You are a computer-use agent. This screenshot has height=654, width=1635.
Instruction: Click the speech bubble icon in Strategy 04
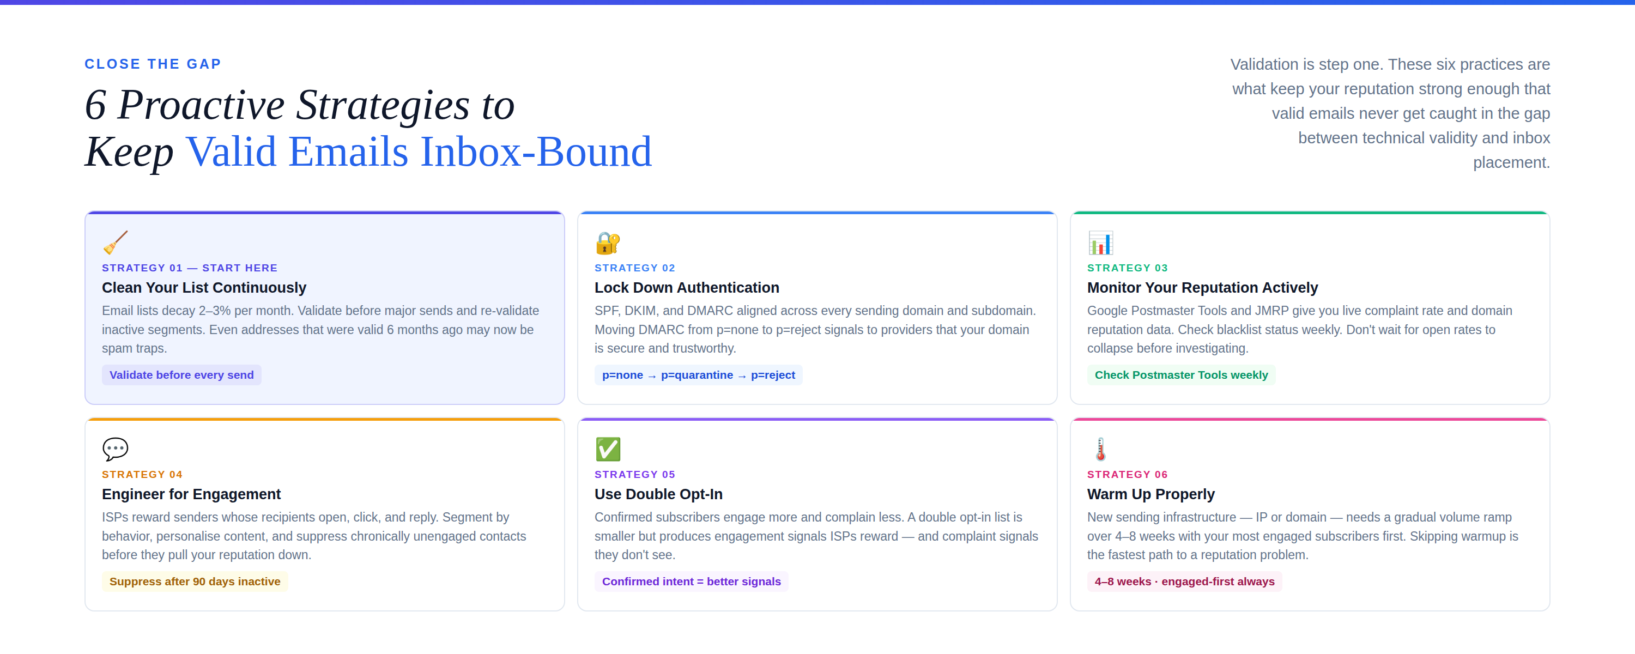[116, 449]
